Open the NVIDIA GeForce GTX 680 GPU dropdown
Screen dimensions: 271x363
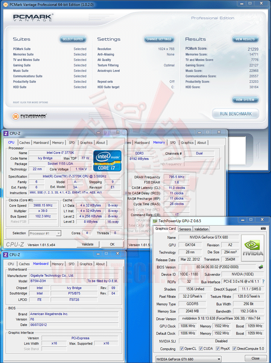tap(188, 359)
